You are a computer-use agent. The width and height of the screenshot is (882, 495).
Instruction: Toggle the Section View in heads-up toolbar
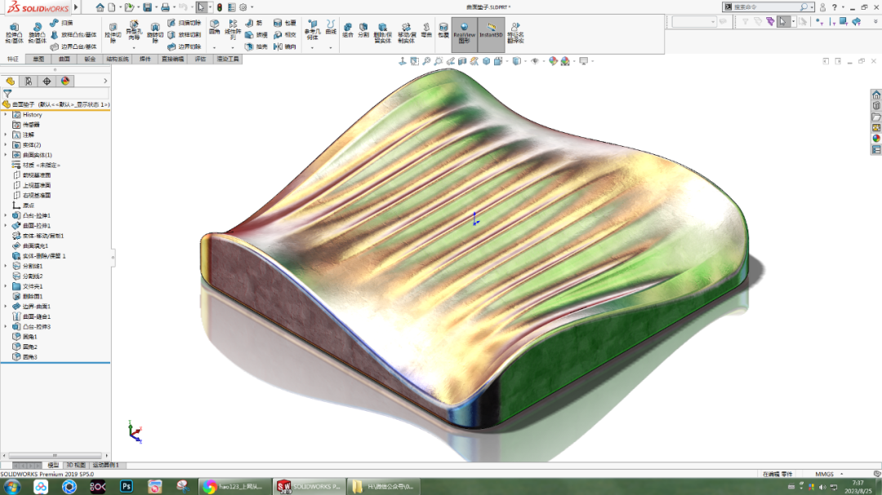[x=461, y=60]
